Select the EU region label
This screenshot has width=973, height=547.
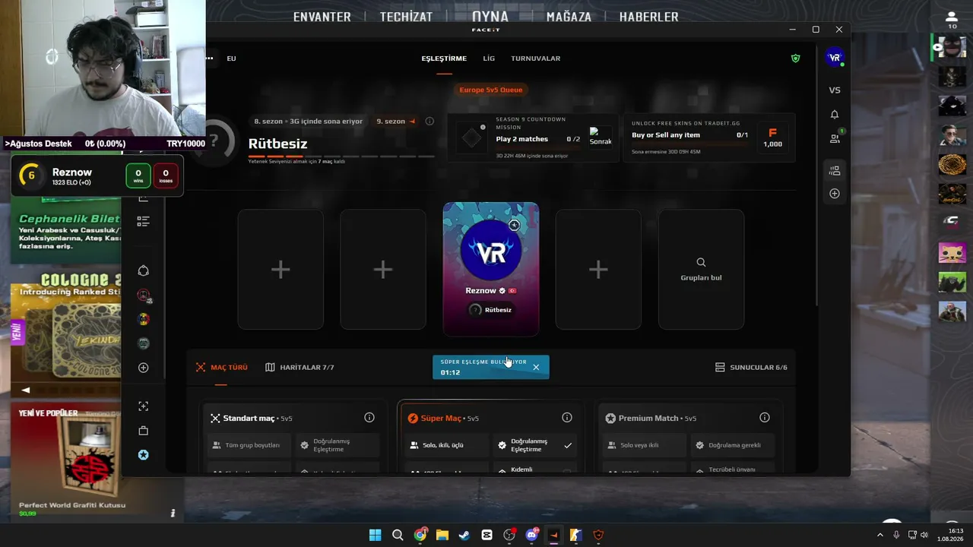point(231,58)
